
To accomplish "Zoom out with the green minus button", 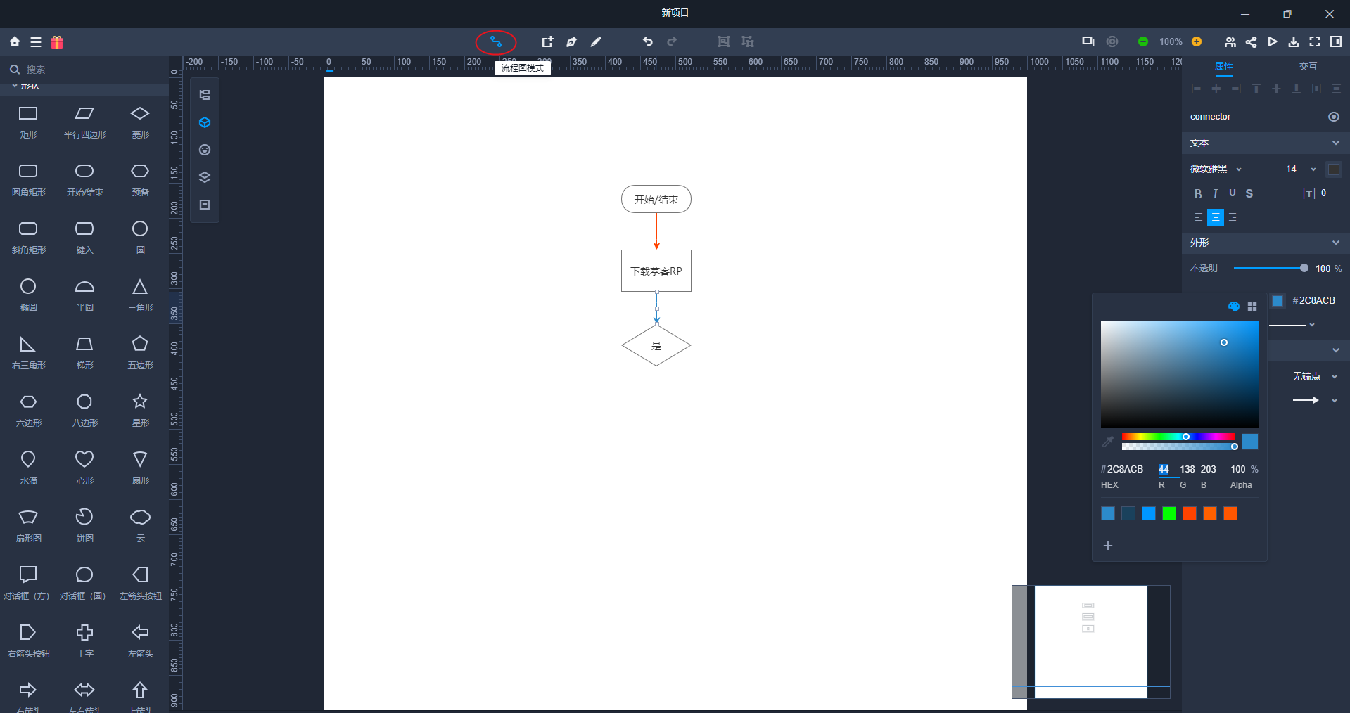I will coord(1143,42).
